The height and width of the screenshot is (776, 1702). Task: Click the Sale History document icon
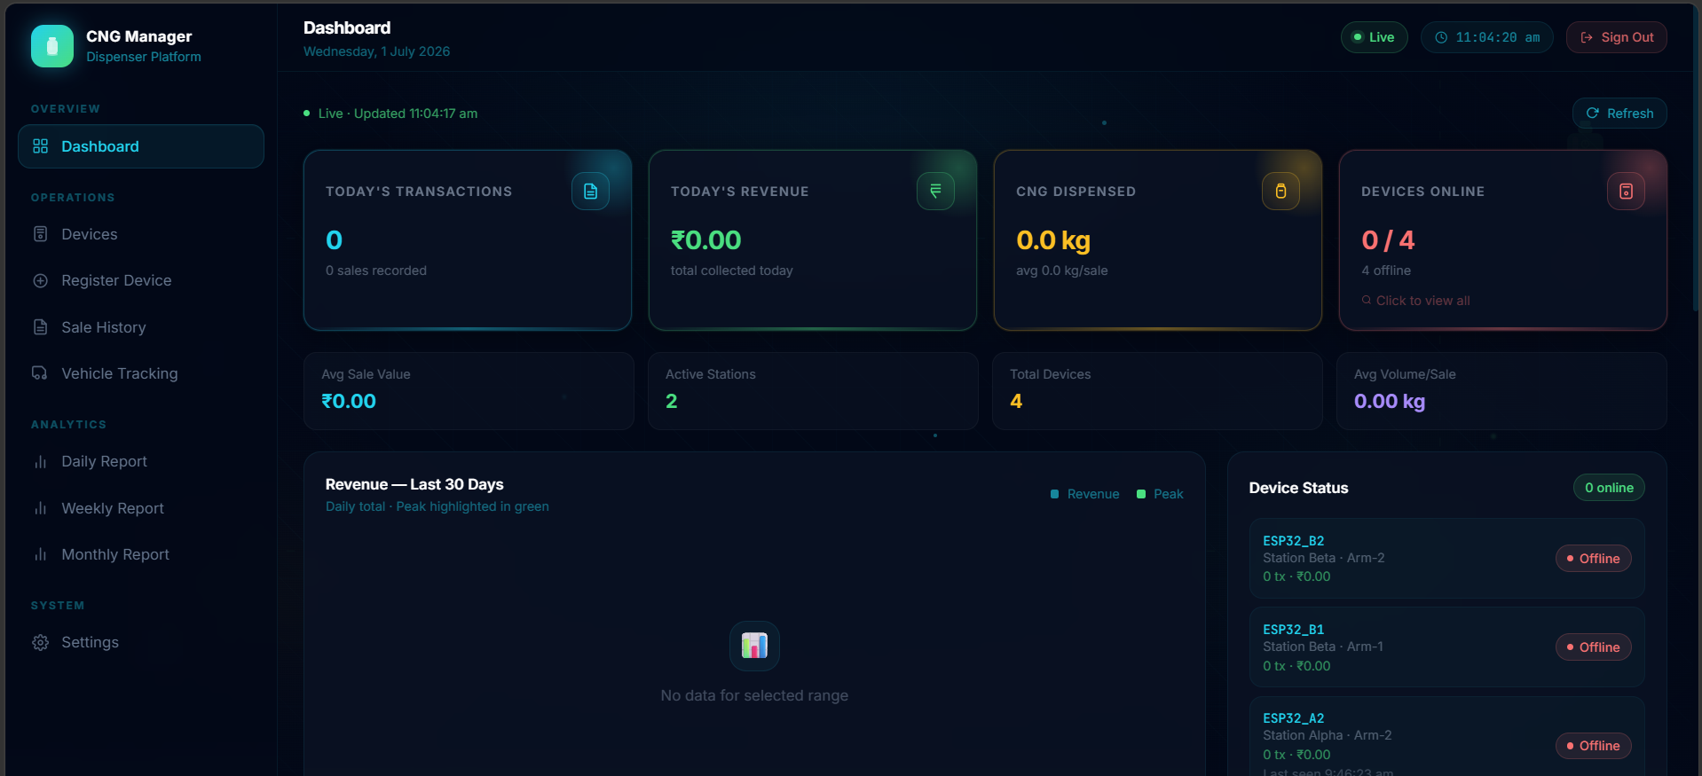click(x=41, y=327)
